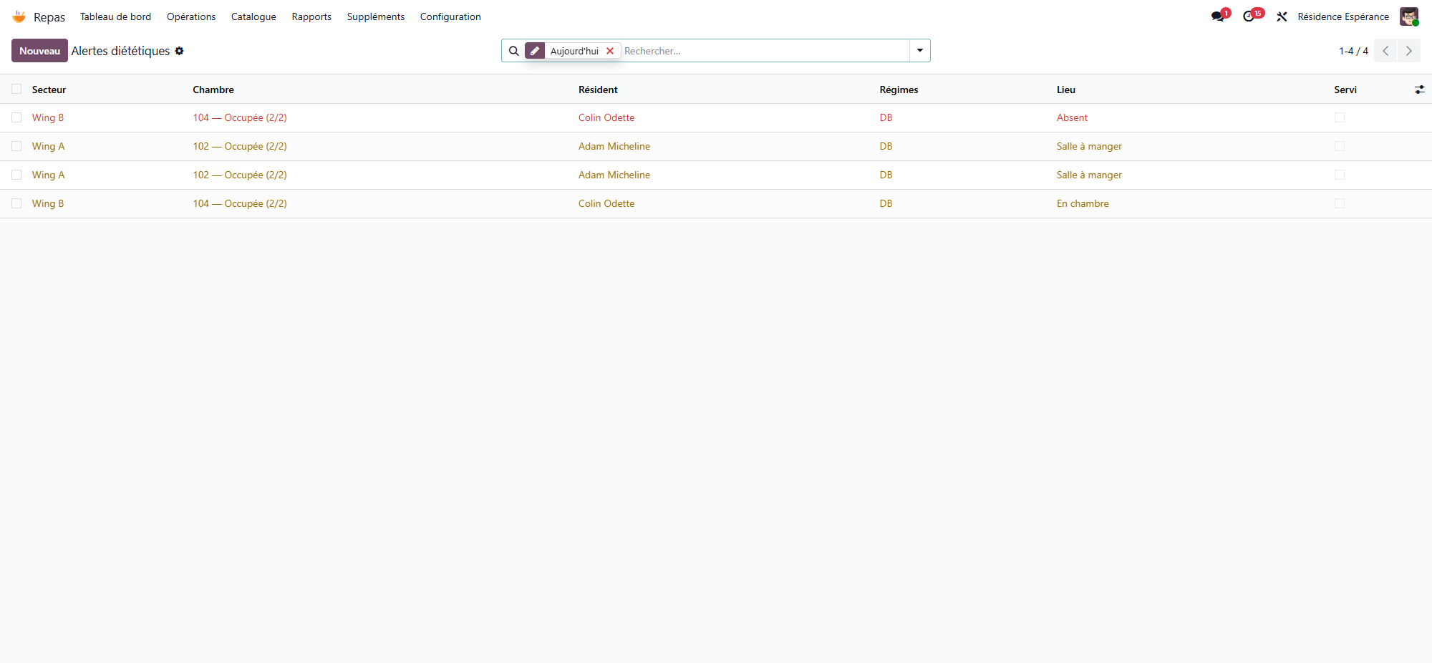Click DB regime in the Absent row

pos(886,117)
